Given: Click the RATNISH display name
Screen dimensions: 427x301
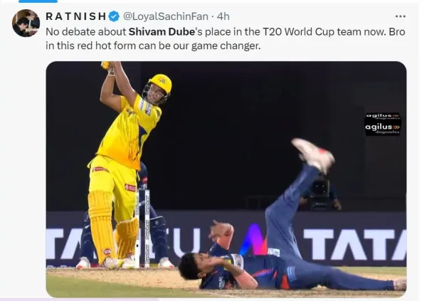Looking at the screenshot, I should pos(75,16).
